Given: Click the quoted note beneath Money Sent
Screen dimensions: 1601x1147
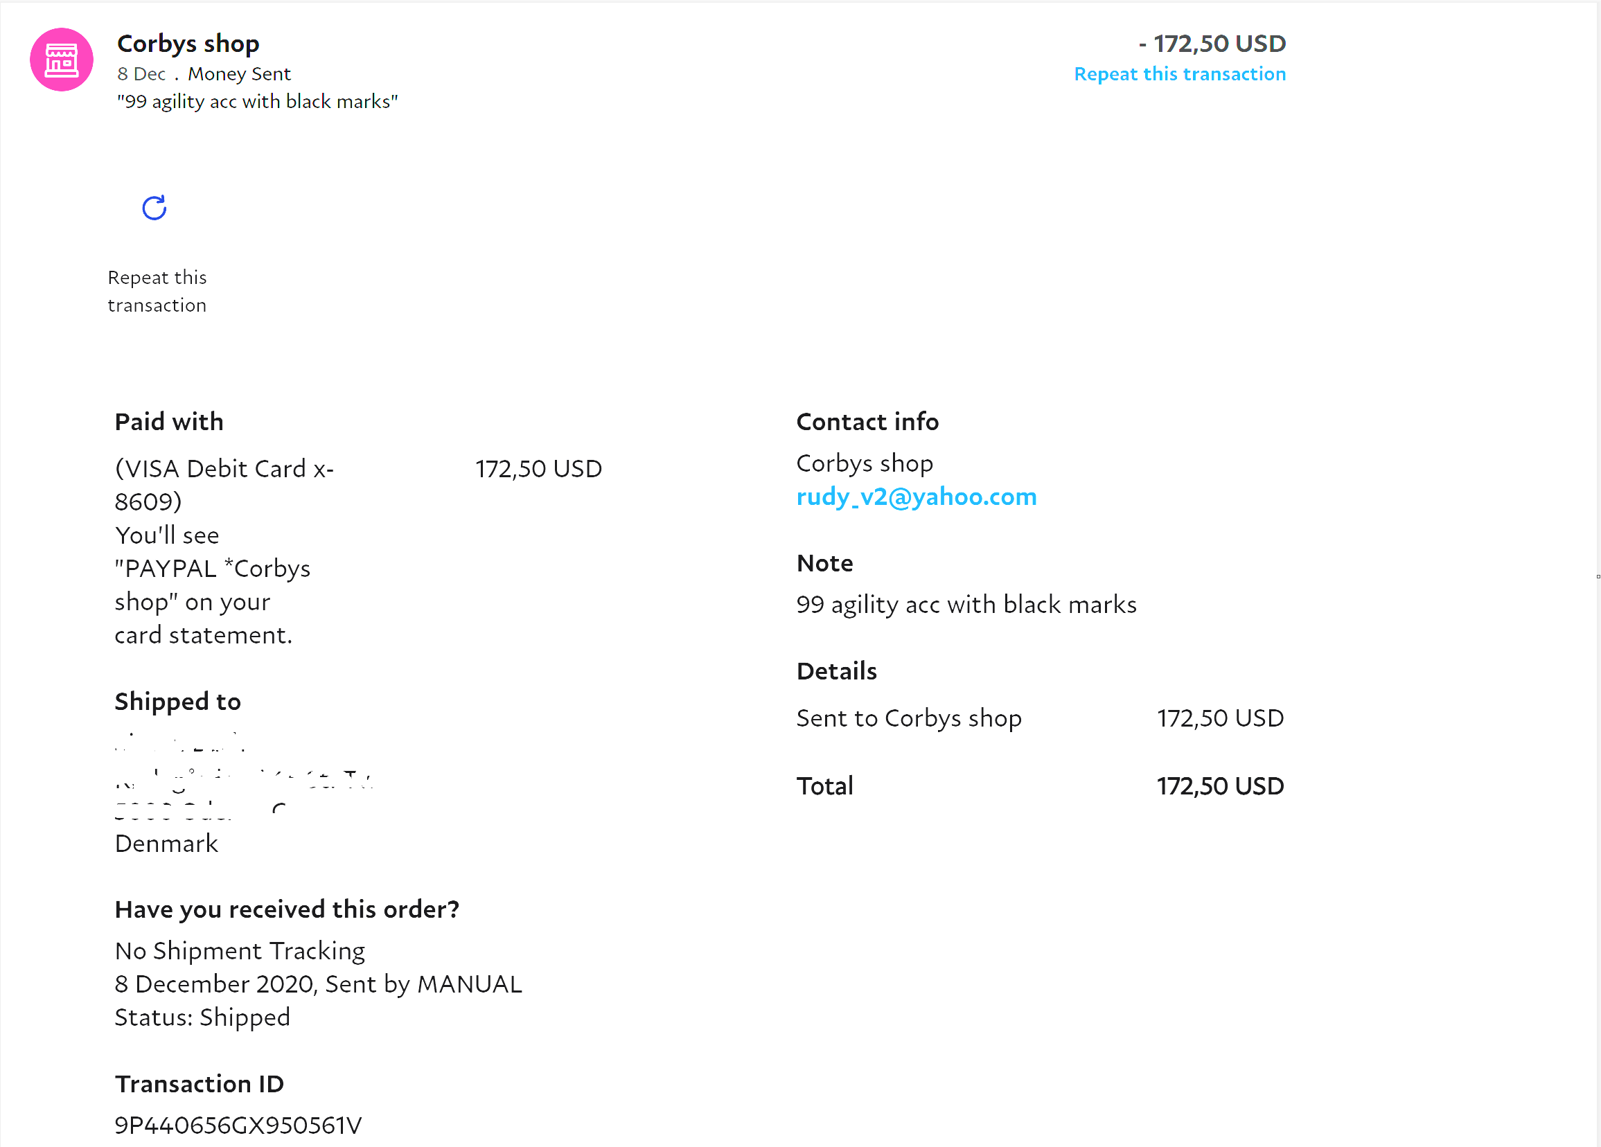Looking at the screenshot, I should tap(257, 102).
